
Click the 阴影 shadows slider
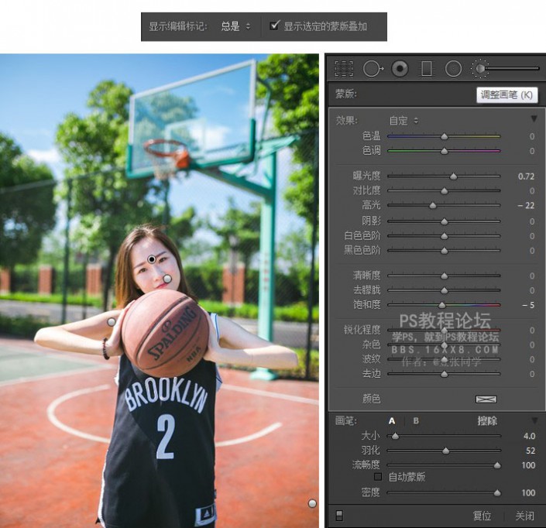click(x=444, y=221)
